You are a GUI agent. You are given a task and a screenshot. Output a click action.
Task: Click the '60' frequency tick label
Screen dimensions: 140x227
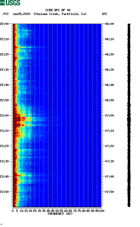[x=66, y=211]
